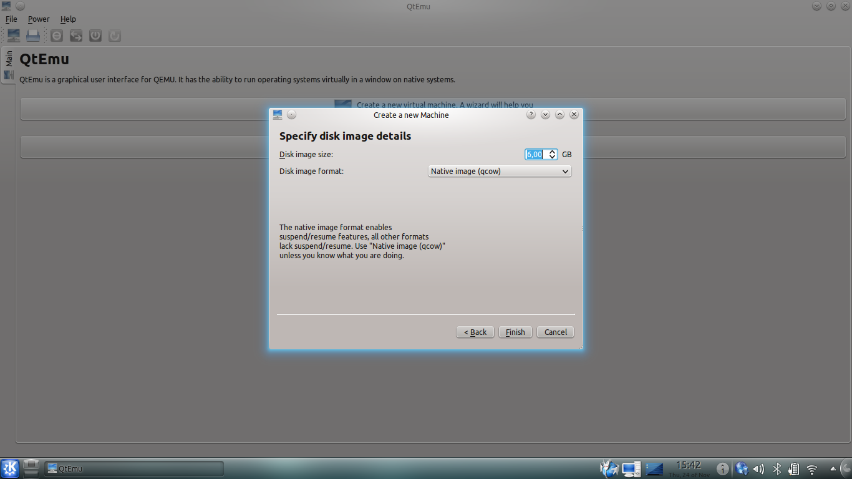Screen dimensions: 852x479
Task: Open the File menu
Action: click(x=11, y=19)
